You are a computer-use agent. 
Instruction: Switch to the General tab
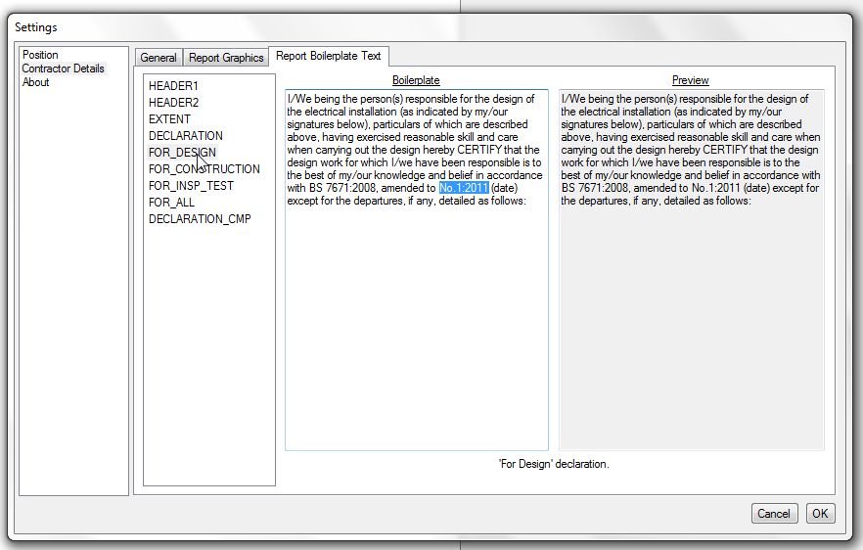click(x=158, y=58)
